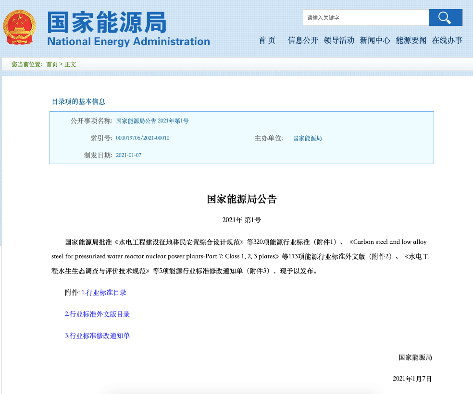This screenshot has height=394, width=473.
Task: Click the 主办单位 label
Action: tap(269, 138)
